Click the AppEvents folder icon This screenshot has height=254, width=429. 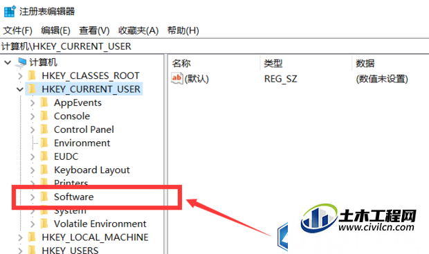point(44,102)
